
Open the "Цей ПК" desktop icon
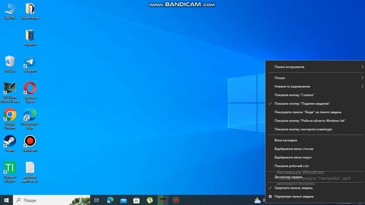pos(10,11)
